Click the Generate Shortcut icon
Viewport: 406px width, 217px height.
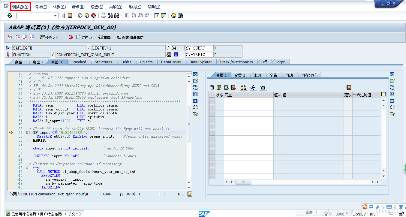[163, 16]
